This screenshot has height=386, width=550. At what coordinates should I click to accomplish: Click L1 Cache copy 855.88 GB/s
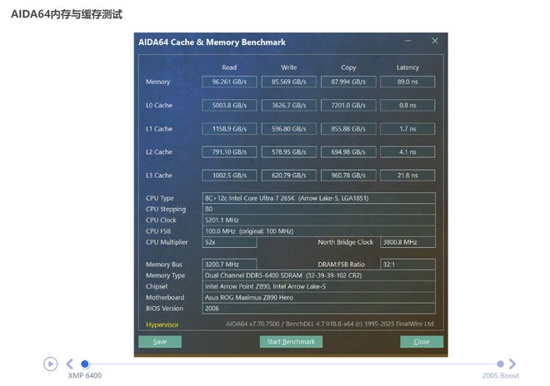click(x=348, y=129)
